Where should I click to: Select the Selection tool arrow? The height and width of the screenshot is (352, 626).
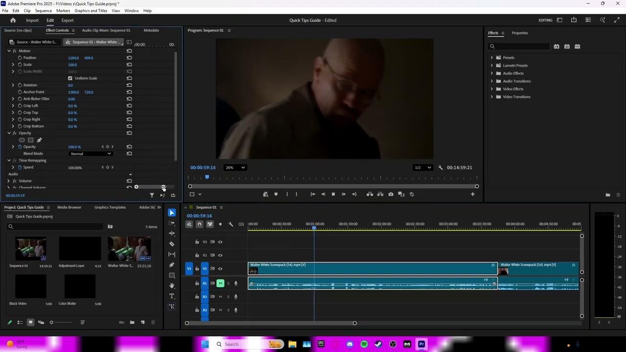coord(172,213)
